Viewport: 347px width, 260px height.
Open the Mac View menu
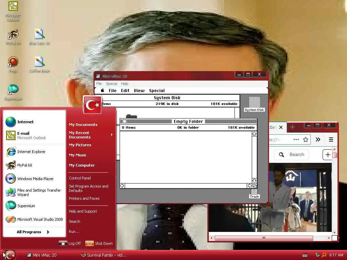coord(139,90)
